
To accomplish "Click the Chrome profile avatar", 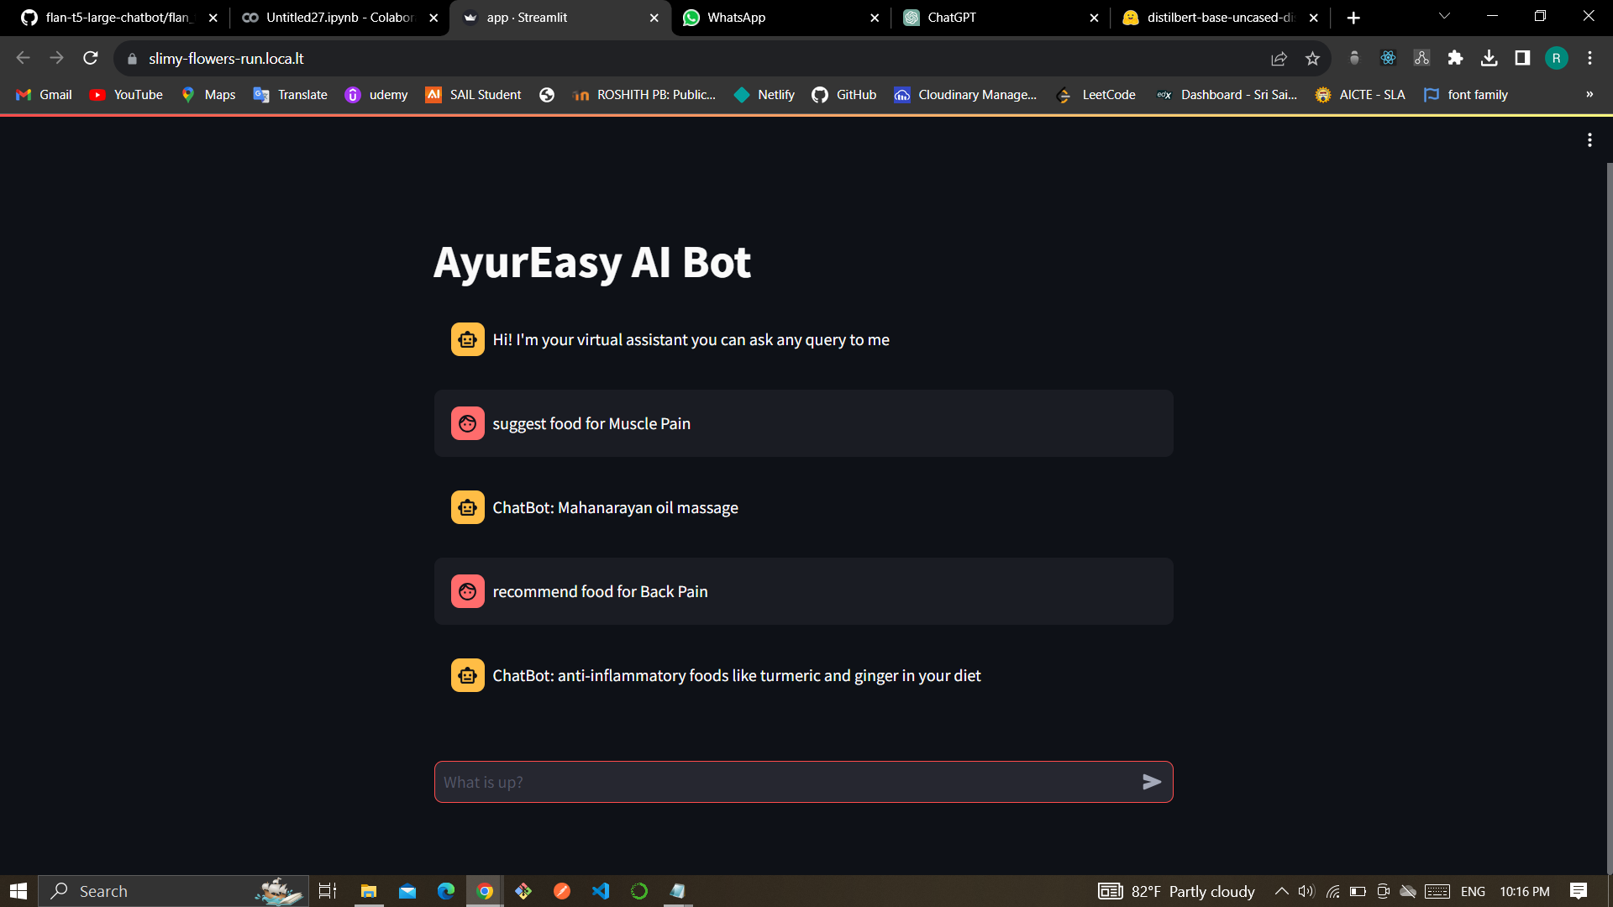I will click(x=1557, y=58).
